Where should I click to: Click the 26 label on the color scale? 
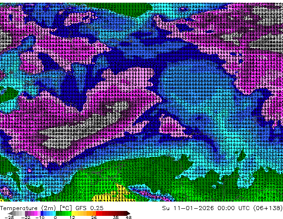click(x=94, y=217)
